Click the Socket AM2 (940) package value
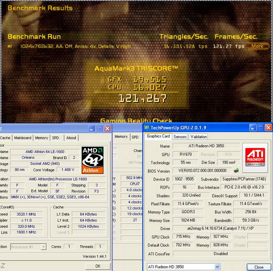The image size is (273, 271). 45,164
